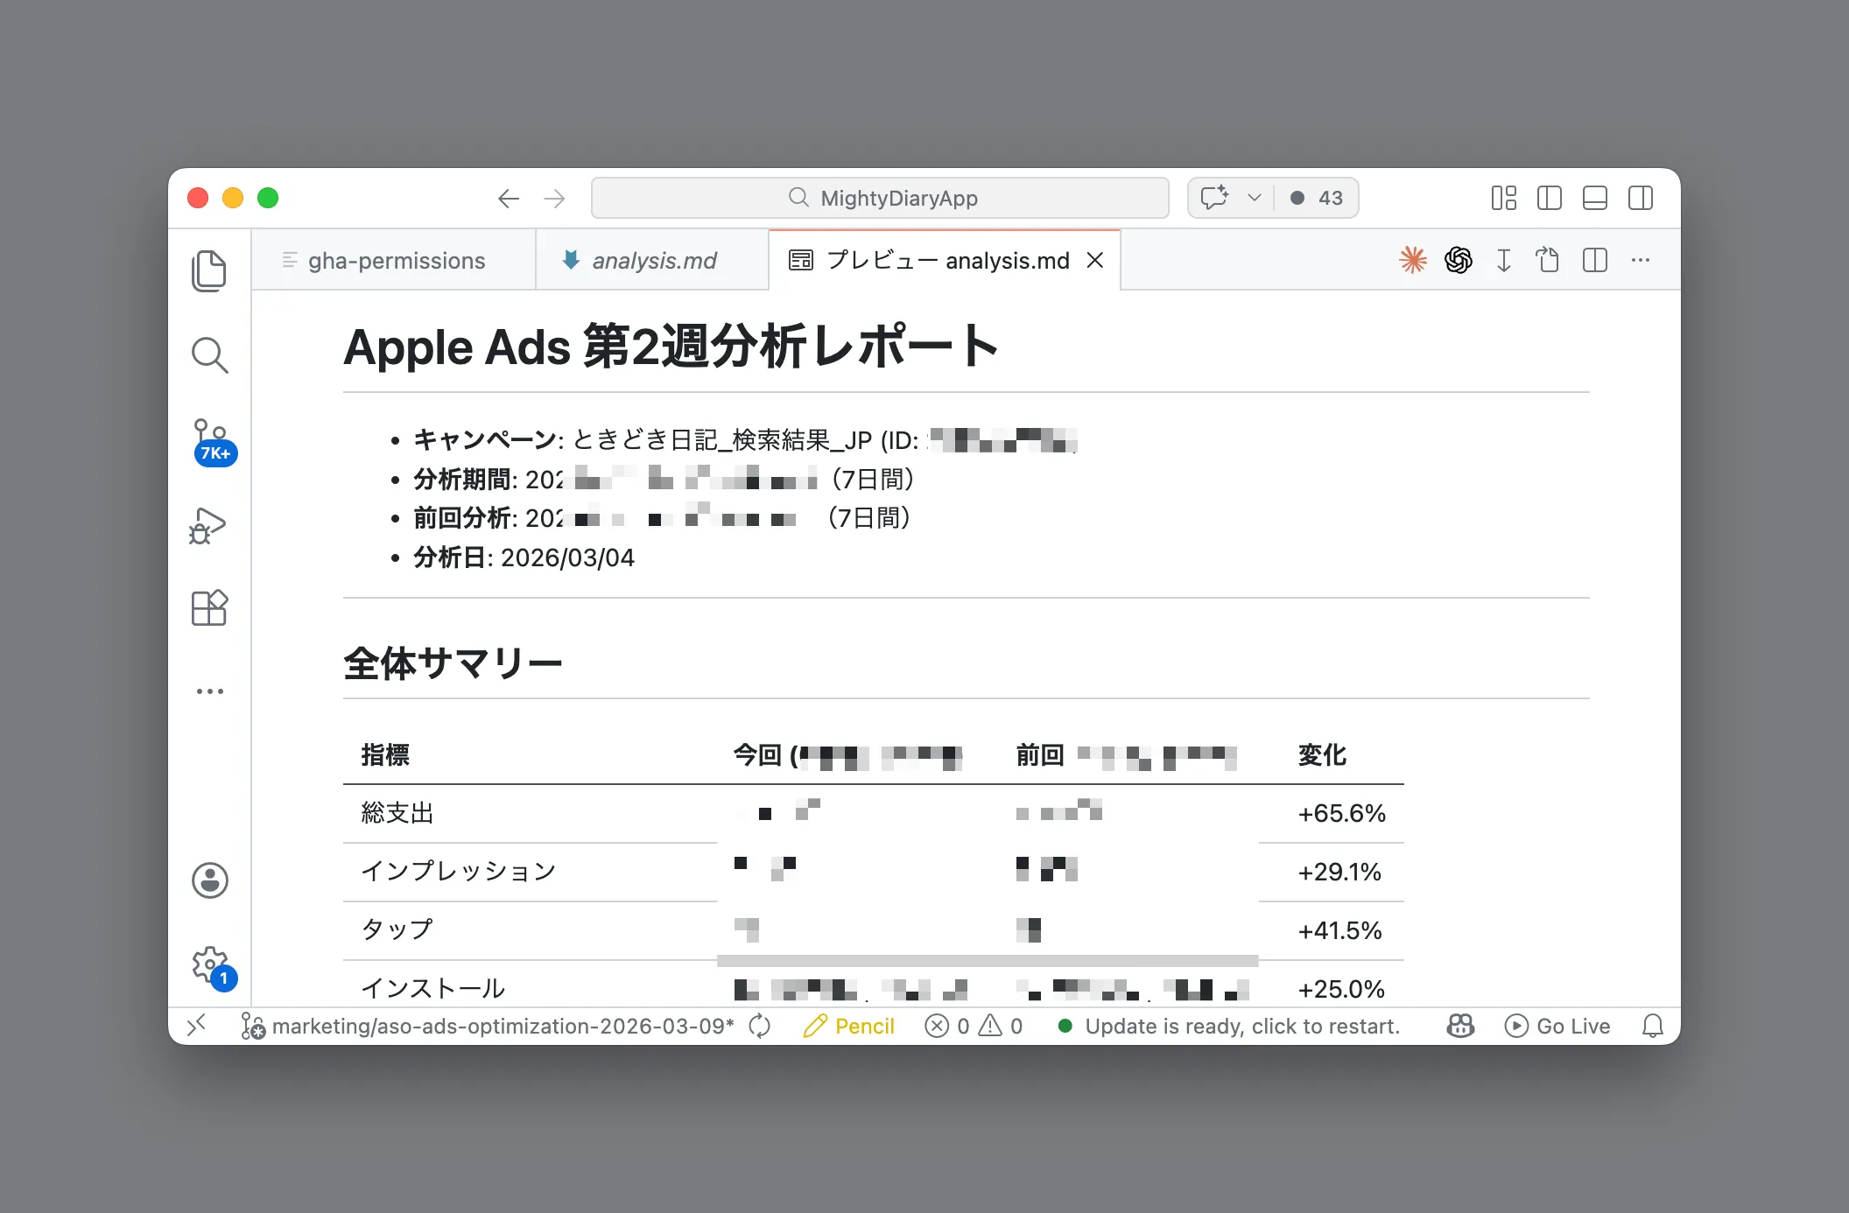Image resolution: width=1849 pixels, height=1213 pixels.
Task: Click the Claude icon in the editor toolbar
Action: (1413, 260)
